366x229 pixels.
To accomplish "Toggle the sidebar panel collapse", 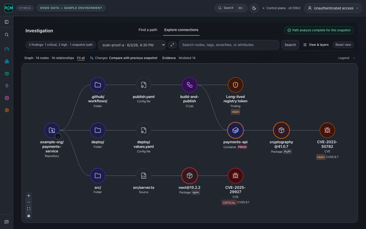I will 7,22.
